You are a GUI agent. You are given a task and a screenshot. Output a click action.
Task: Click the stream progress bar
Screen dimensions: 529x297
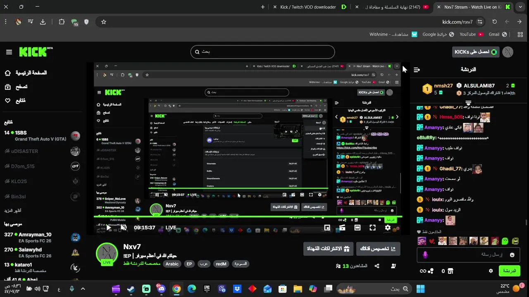248,216
